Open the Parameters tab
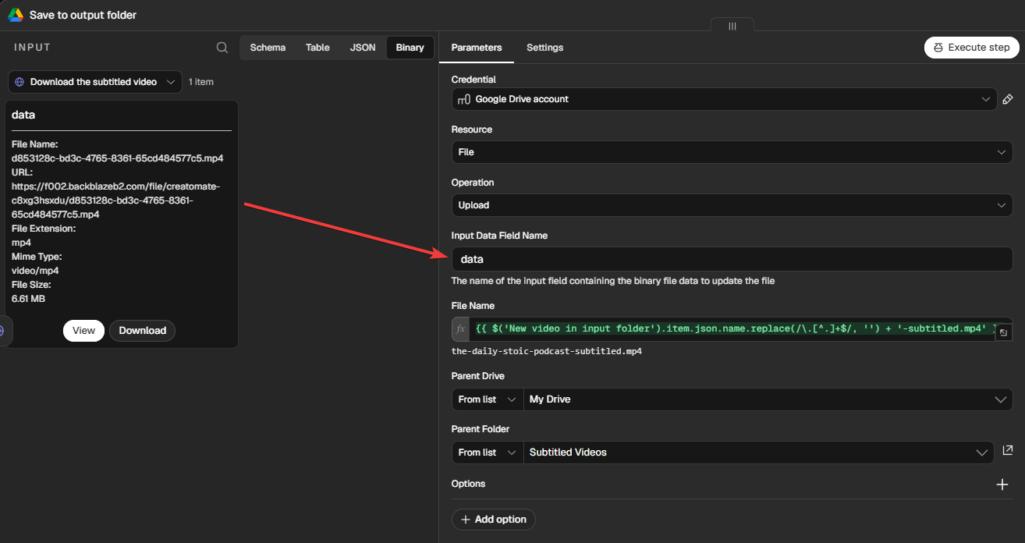The image size is (1025, 543). click(477, 48)
